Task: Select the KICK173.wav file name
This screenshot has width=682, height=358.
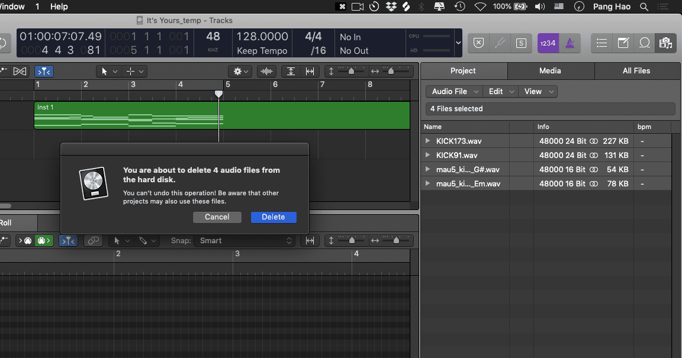Action: tap(459, 141)
